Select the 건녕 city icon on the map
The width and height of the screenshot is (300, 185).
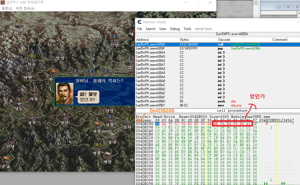tap(10, 143)
